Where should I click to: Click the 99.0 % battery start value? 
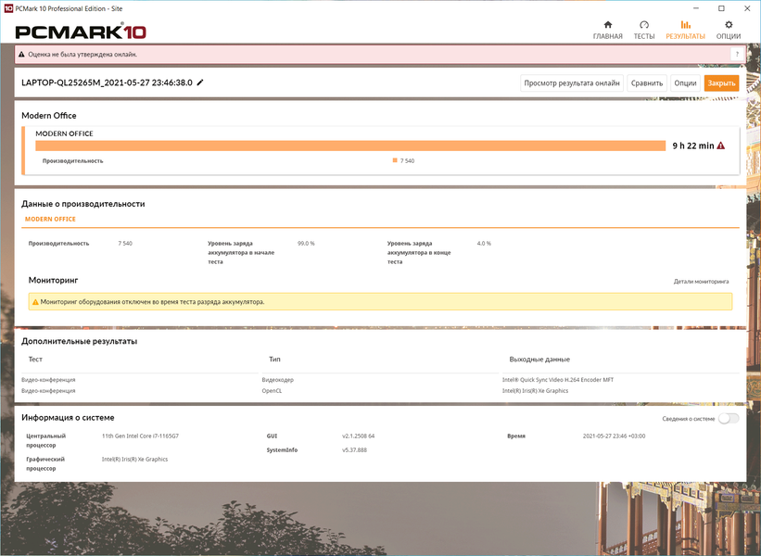(306, 244)
